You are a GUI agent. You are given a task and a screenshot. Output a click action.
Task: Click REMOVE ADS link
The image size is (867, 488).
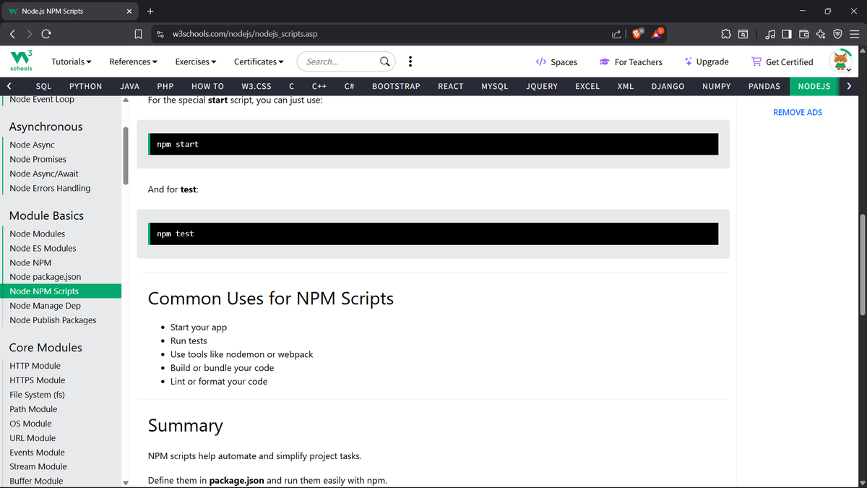798,112
